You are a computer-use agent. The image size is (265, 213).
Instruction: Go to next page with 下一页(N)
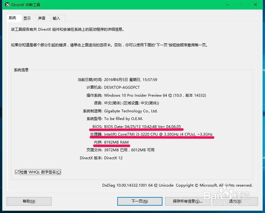[140, 201]
